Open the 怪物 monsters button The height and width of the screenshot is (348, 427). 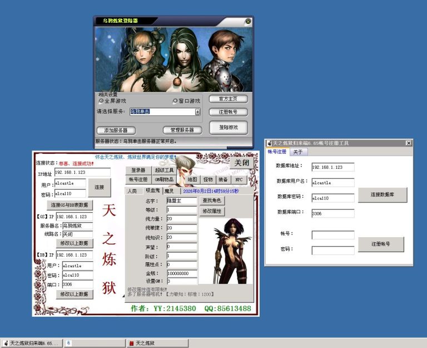tap(208, 179)
